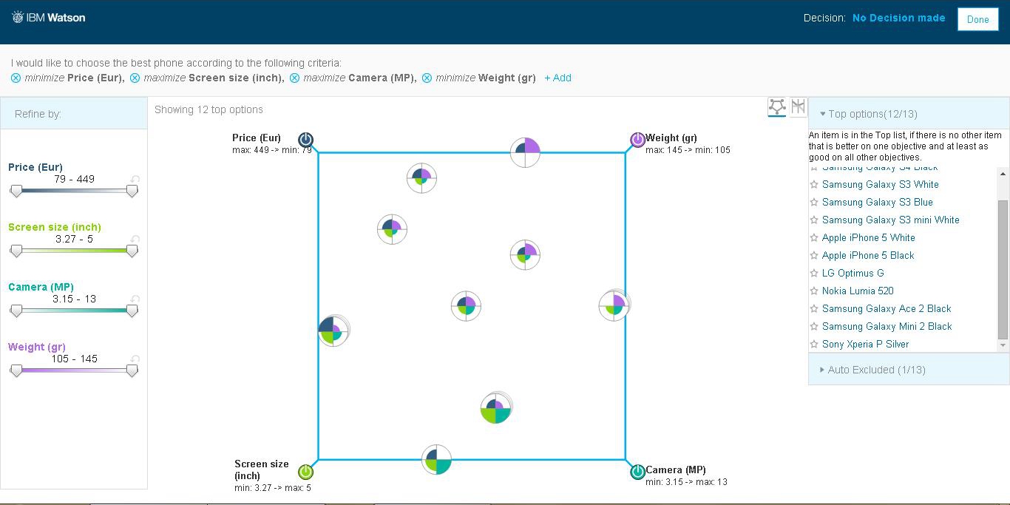Toggle the Weight (gr) power button on map
1010x505 pixels.
637,140
